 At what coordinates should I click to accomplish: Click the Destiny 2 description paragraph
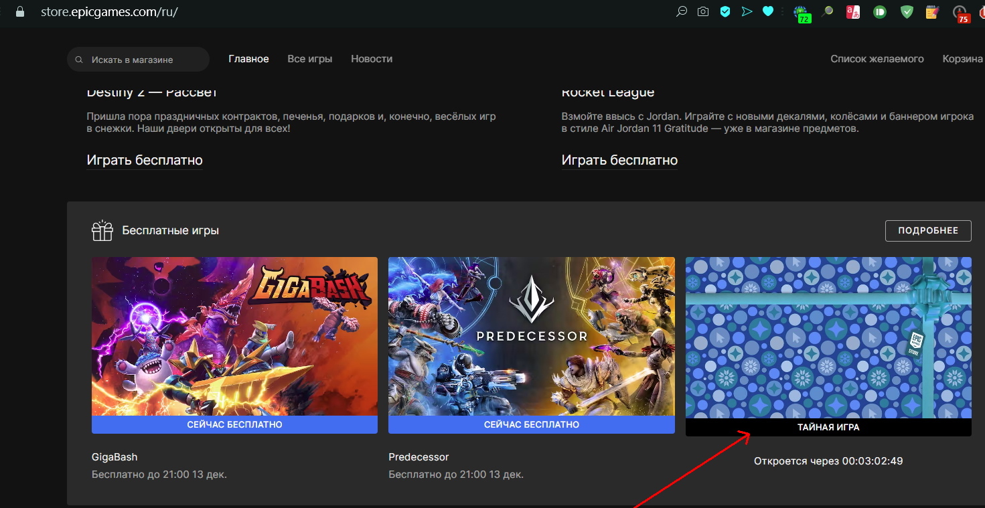(291, 122)
